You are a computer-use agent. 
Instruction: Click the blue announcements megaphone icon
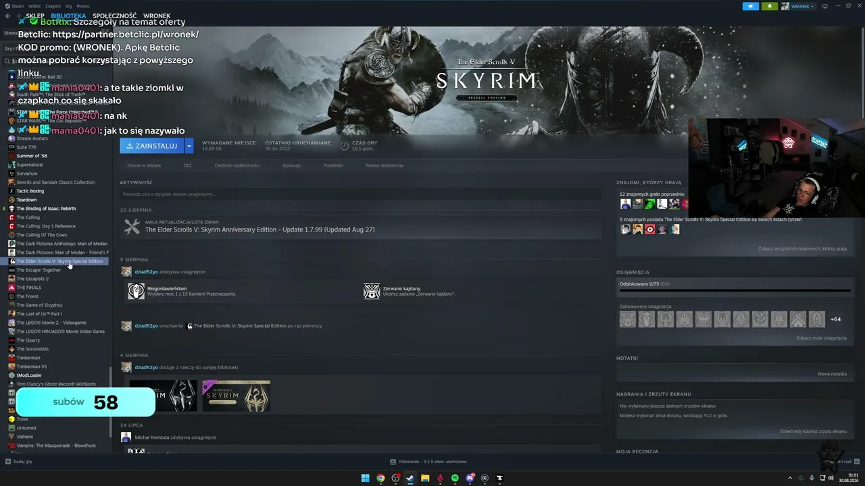tap(751, 6)
